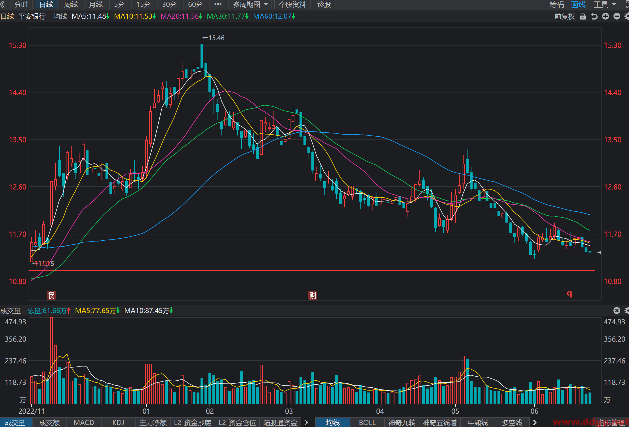This screenshot has width=629, height=427.
Task: Click the 15.46 high price label
Action: [216, 38]
